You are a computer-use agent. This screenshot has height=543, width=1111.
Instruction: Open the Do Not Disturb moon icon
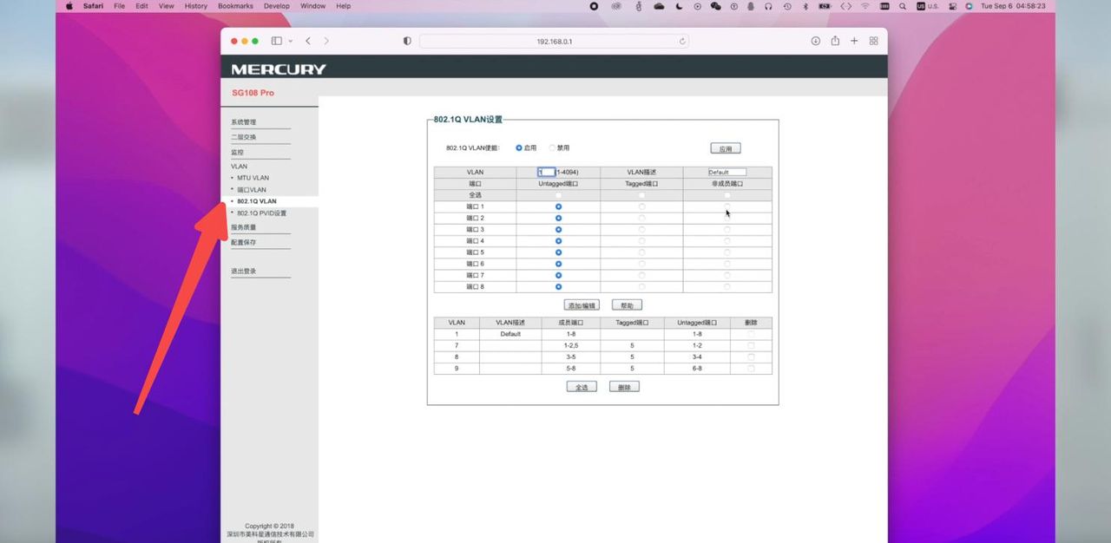tap(678, 6)
